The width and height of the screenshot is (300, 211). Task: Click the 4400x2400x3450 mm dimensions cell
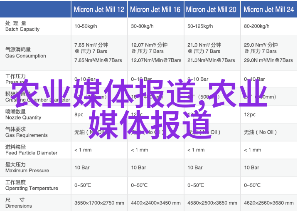tap(156, 203)
